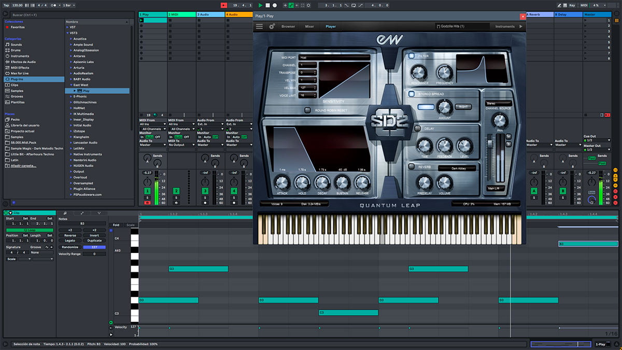Adjust the envelope Attack knob

pyautogui.click(x=281, y=182)
